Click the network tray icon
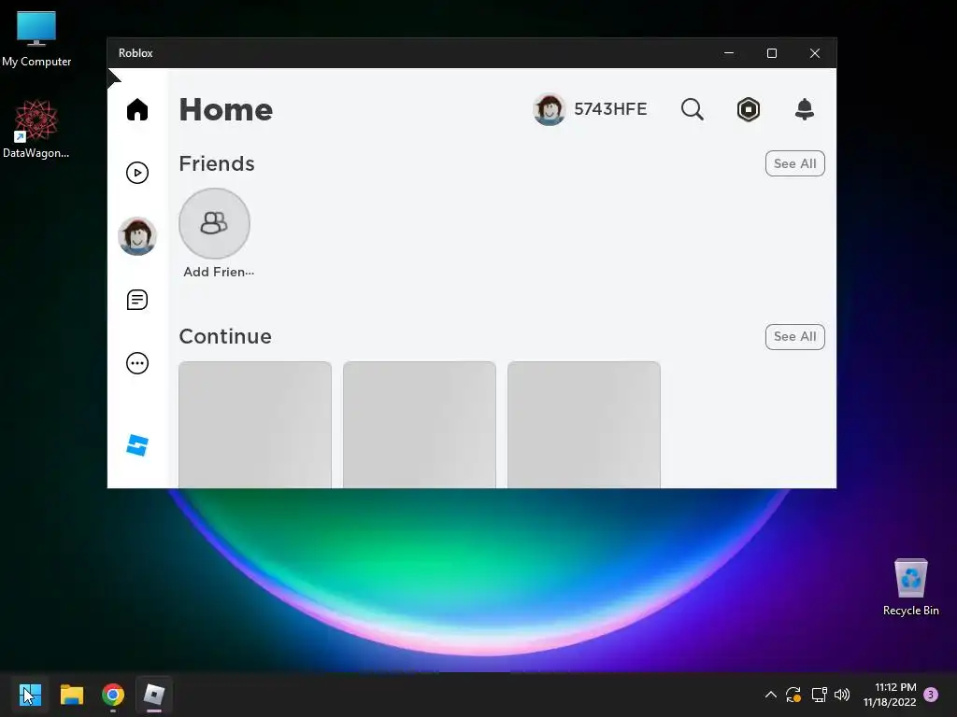Image resolution: width=957 pixels, height=717 pixels. click(819, 695)
